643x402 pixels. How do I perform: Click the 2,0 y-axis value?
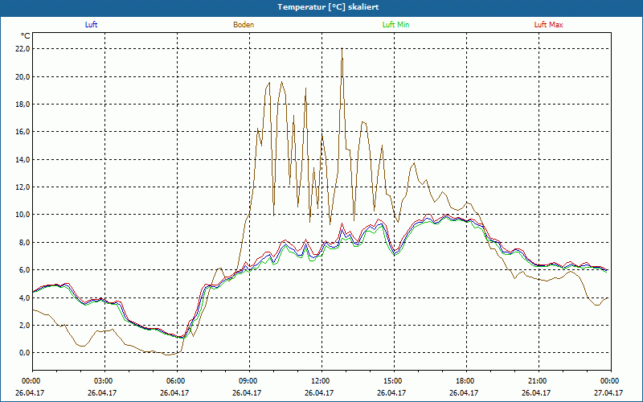(x=25, y=326)
